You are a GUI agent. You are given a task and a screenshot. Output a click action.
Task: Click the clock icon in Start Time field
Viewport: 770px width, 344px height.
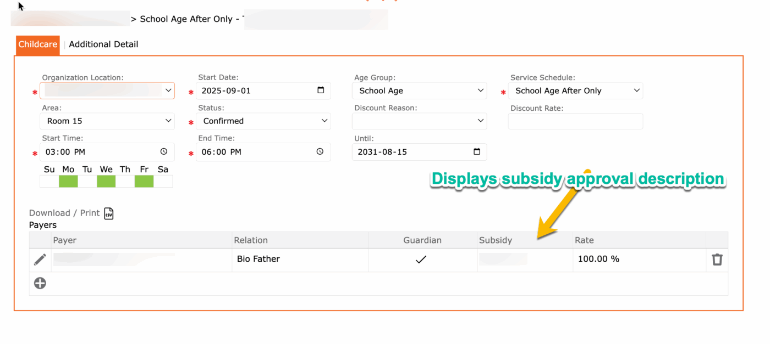click(164, 151)
